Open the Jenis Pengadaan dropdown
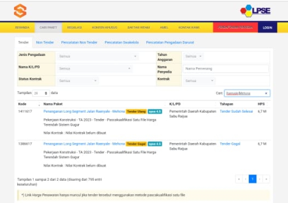This screenshot has width=288, height=203. point(97,56)
